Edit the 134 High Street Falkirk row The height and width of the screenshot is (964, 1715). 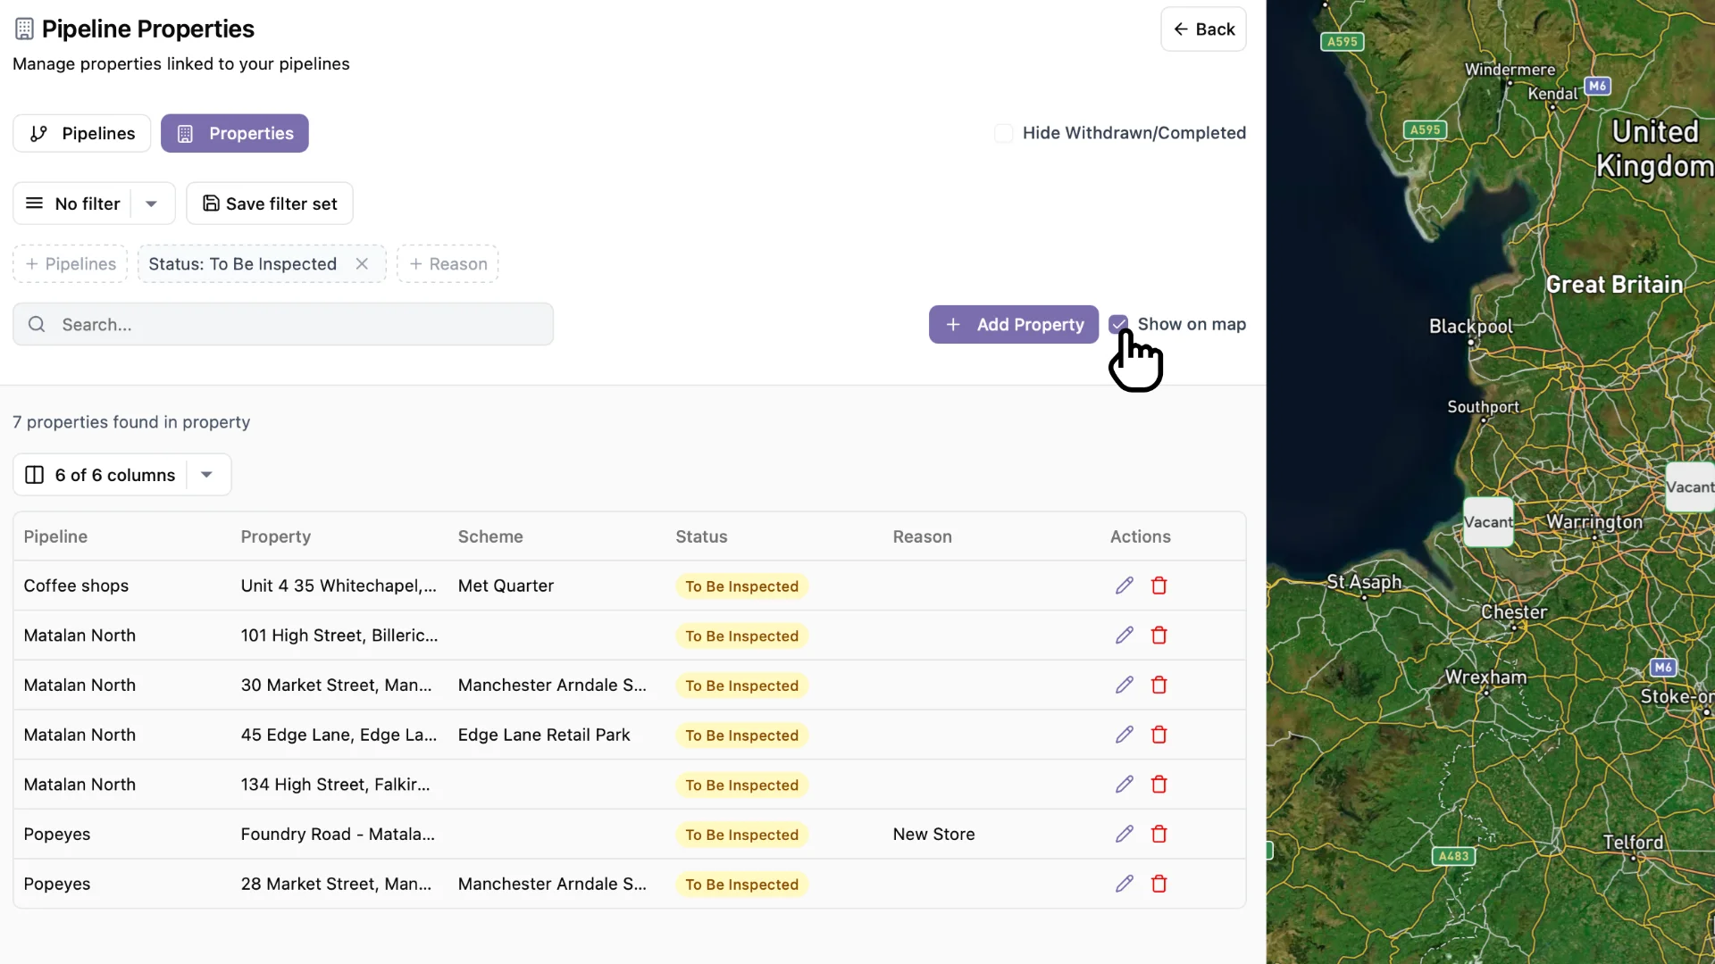pos(1124,785)
